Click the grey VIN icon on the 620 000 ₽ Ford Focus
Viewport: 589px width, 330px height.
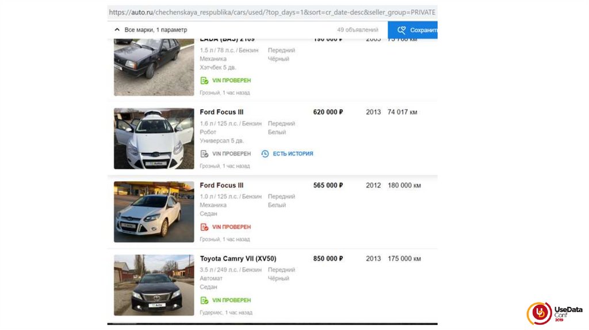pyautogui.click(x=204, y=154)
